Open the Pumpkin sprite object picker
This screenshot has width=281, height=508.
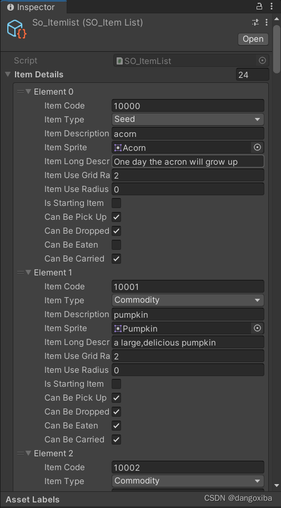[x=257, y=328]
